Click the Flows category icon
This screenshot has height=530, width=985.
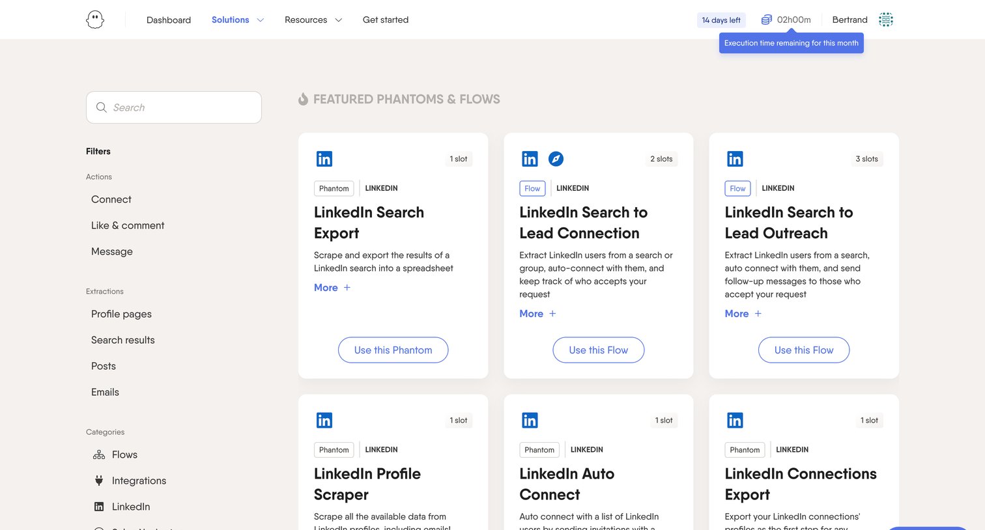[99, 454]
